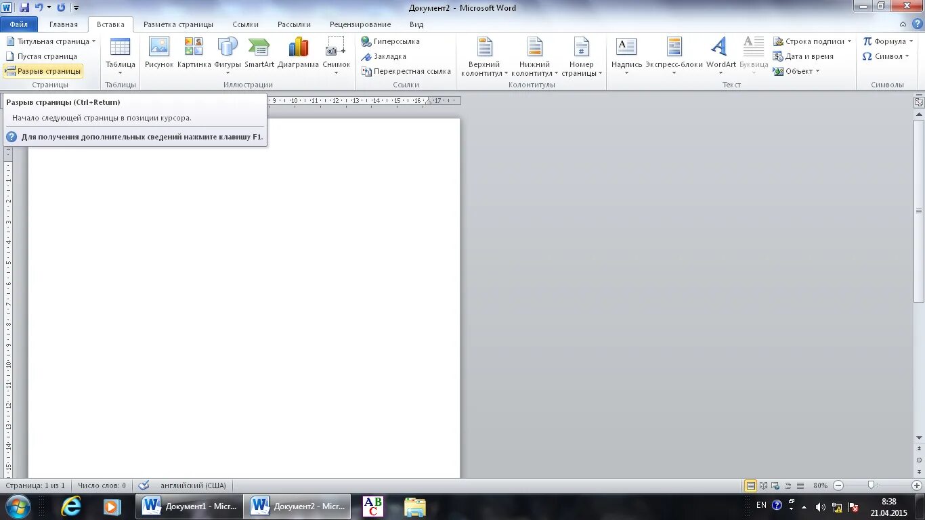The image size is (925, 520).
Task: Expand the Строка подписи signature line dropdown
Action: [849, 41]
